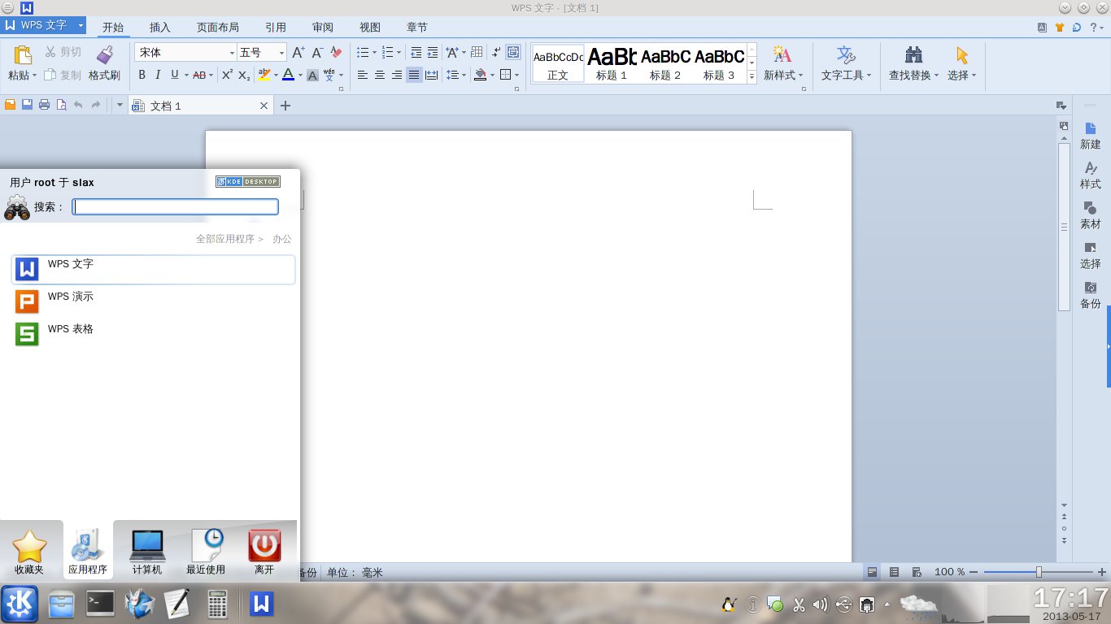This screenshot has width=1111, height=624.
Task: Switch to web layout view in status bar
Action: point(917,572)
